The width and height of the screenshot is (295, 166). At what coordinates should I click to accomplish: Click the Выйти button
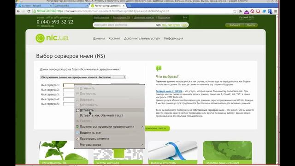251,25
